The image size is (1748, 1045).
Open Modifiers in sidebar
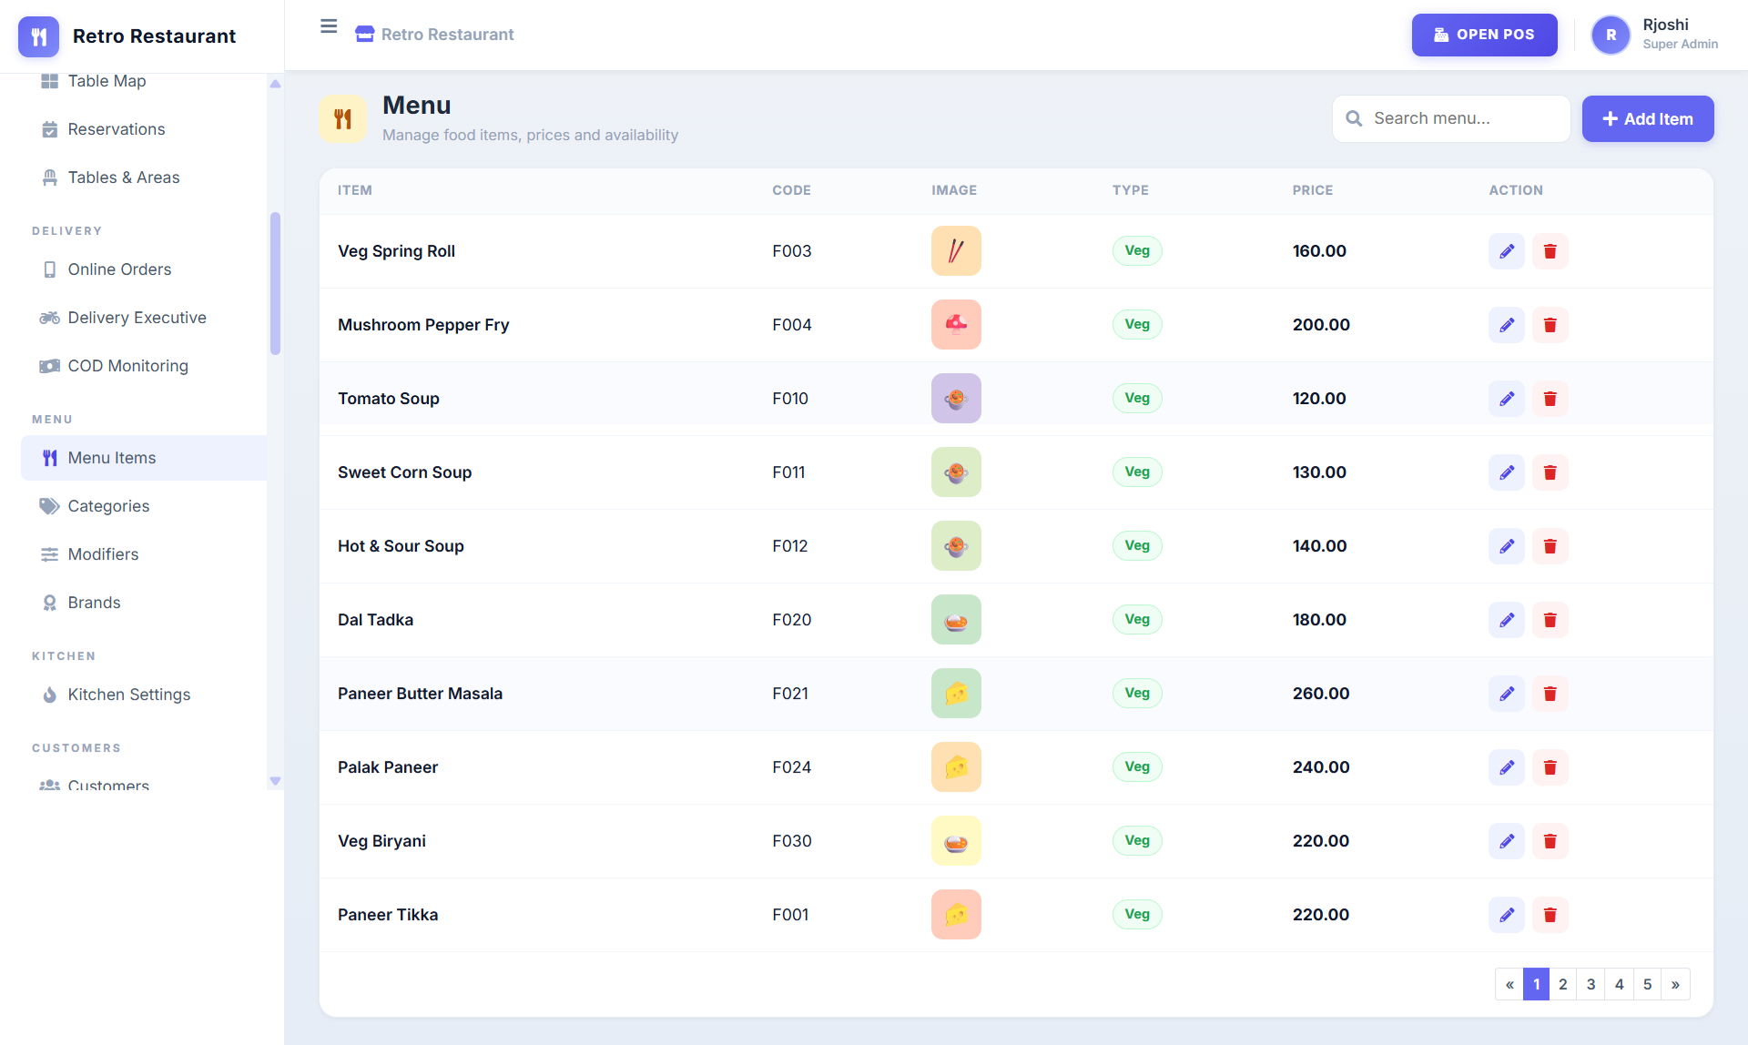click(144, 554)
